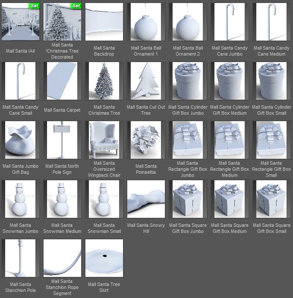Choose Mall Santa Candy Cane Small
293x298 pixels.
click(20, 81)
